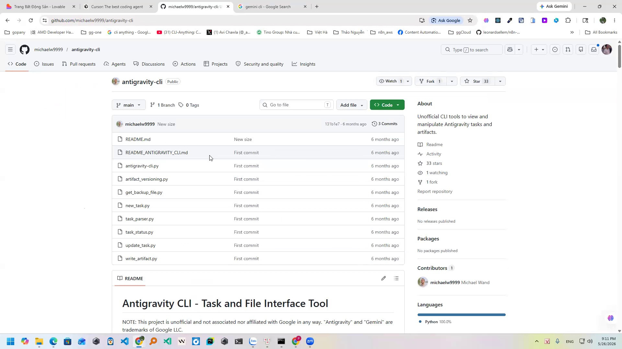
Task: View the 1 Branch link
Action: coord(162,105)
